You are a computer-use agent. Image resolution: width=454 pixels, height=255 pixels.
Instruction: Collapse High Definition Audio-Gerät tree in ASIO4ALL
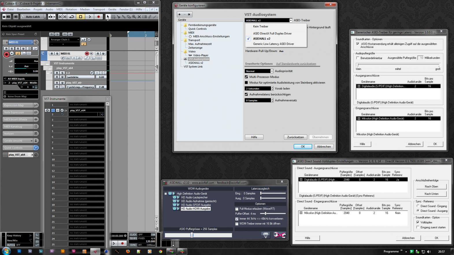pyautogui.click(x=166, y=194)
